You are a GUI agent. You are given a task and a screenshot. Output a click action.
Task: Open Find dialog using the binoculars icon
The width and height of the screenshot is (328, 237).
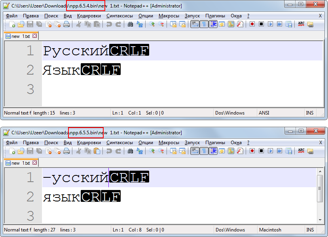tap(131, 24)
